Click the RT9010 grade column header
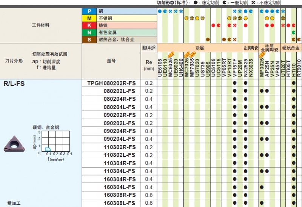 point(299,68)
